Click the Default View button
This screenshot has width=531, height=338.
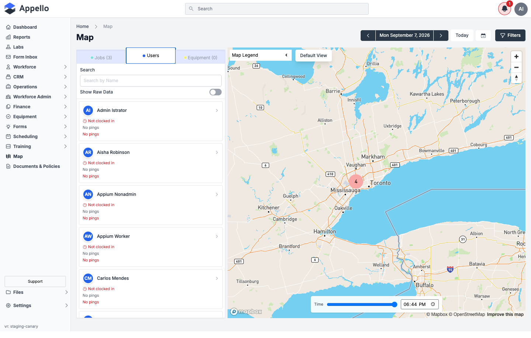tap(313, 56)
